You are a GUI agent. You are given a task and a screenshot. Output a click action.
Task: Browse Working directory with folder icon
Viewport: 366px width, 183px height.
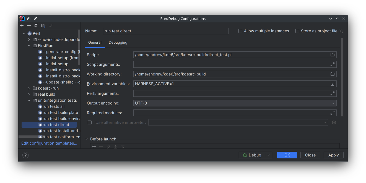coord(332,74)
